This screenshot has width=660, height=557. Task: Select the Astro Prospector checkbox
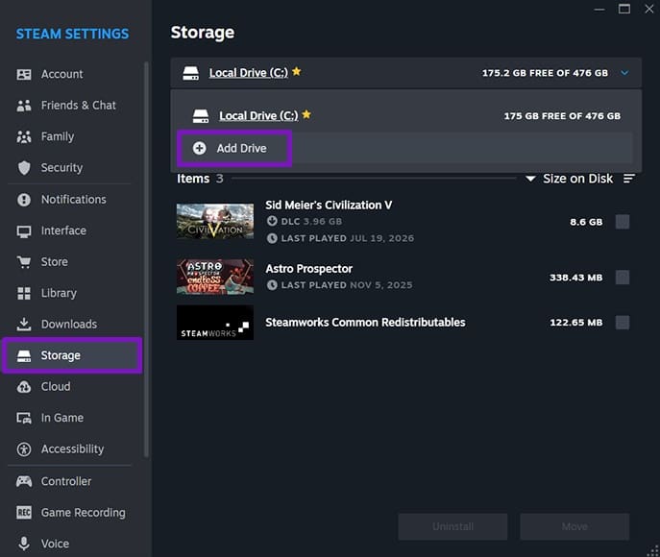pyautogui.click(x=623, y=278)
